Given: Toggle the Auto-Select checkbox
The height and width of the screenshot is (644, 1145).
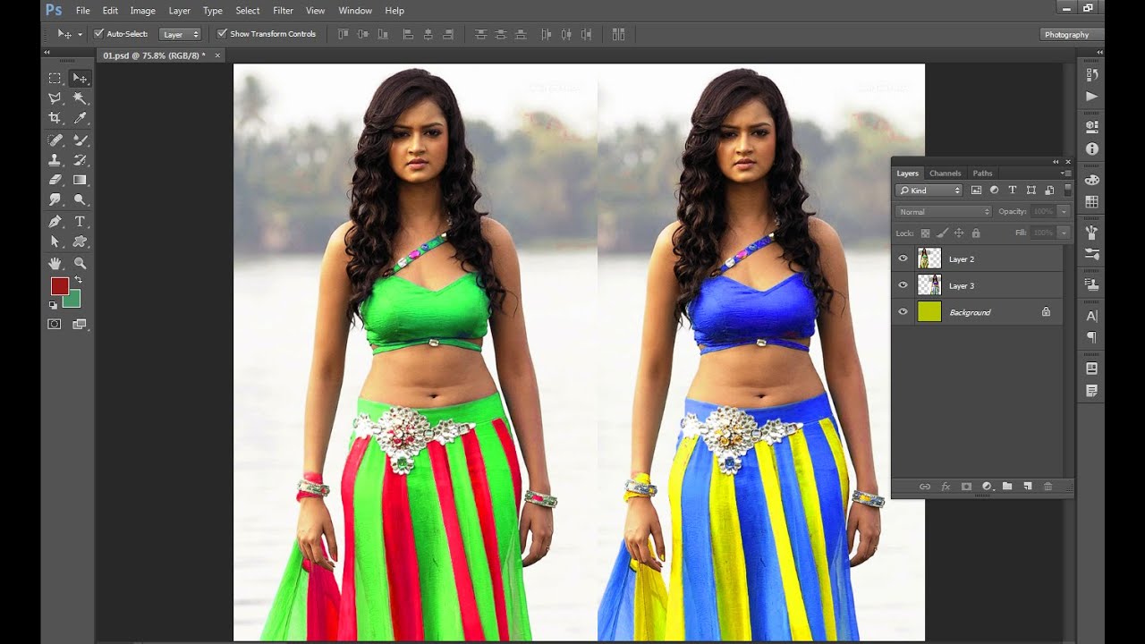Looking at the screenshot, I should tap(99, 34).
